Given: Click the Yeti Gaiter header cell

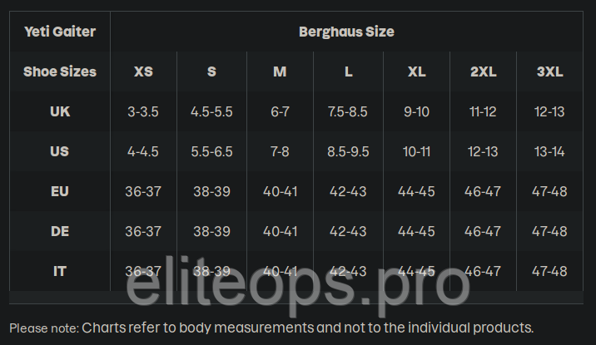Looking at the screenshot, I should click(x=60, y=32).
